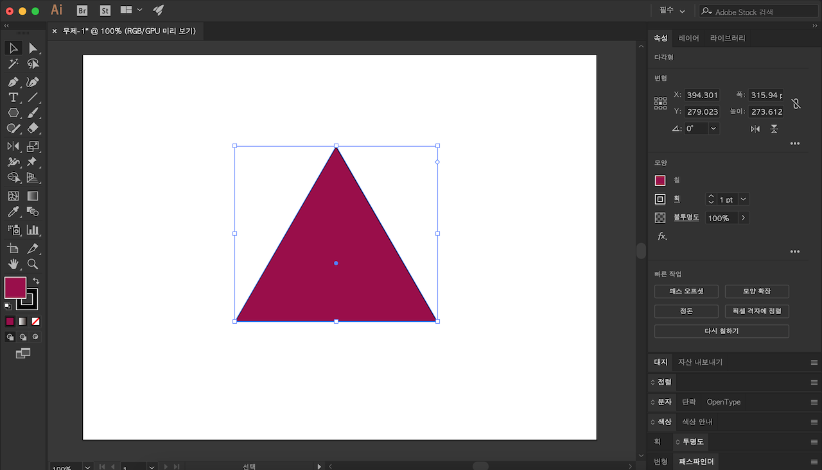822x470 pixels.
Task: Select the Selection tool arrow
Action: point(13,48)
